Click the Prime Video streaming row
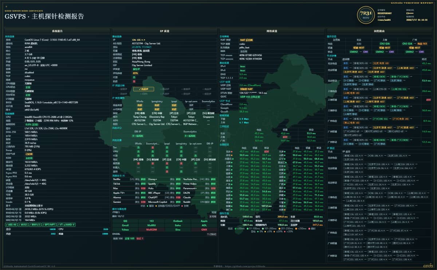Image resolution: width=437 pixels, height=270 pixels. tap(200, 184)
